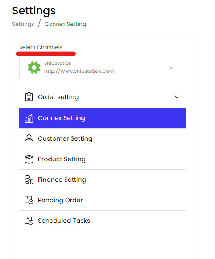
Task: Go to the Product Setting section
Action: (x=103, y=159)
